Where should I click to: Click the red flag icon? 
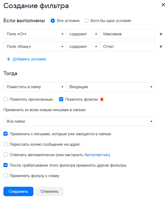click(x=102, y=100)
